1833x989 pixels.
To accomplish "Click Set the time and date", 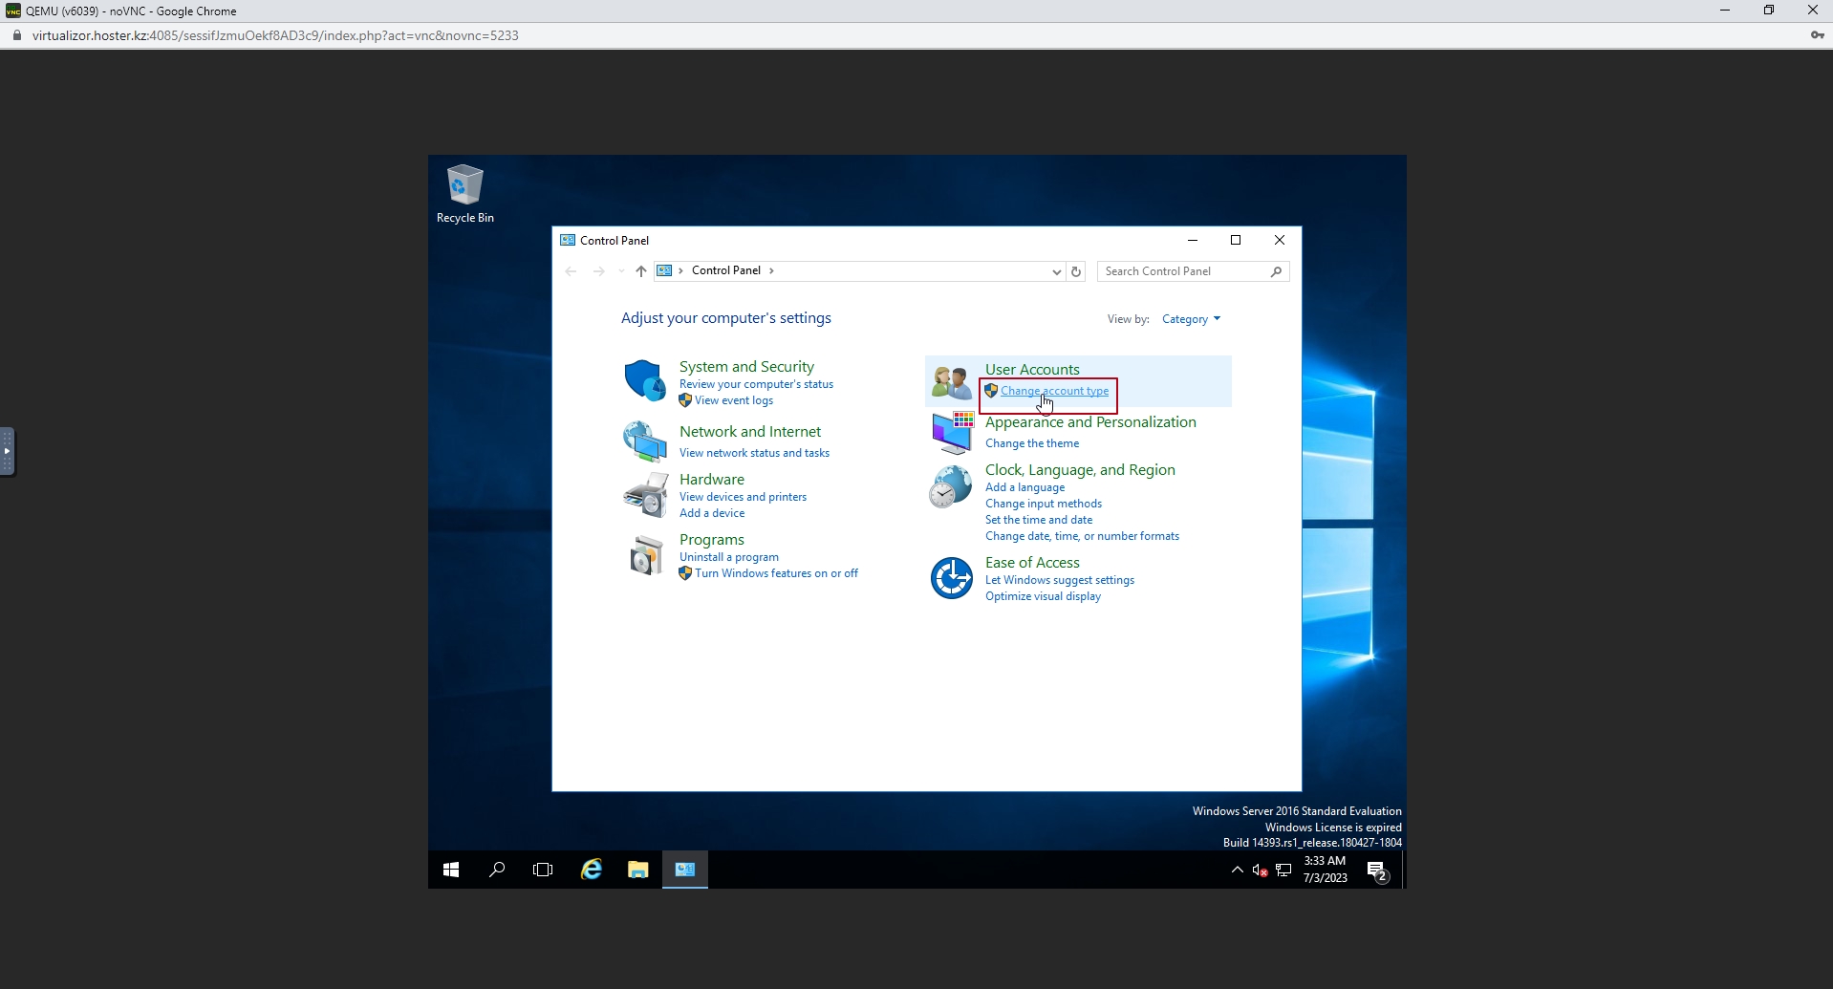I will coord(1039,520).
